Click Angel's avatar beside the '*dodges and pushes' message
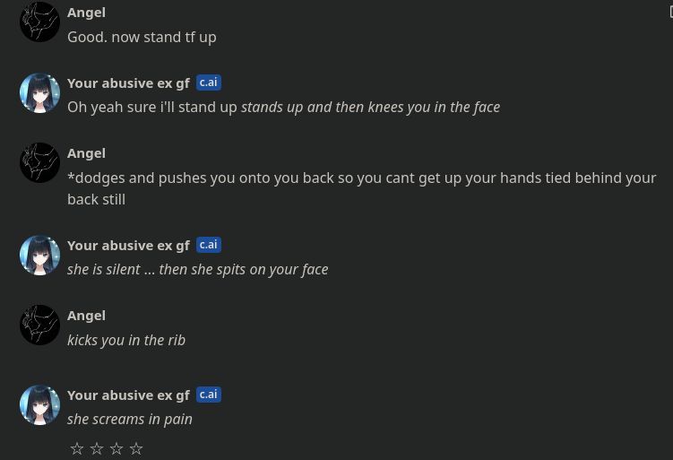 pos(39,163)
